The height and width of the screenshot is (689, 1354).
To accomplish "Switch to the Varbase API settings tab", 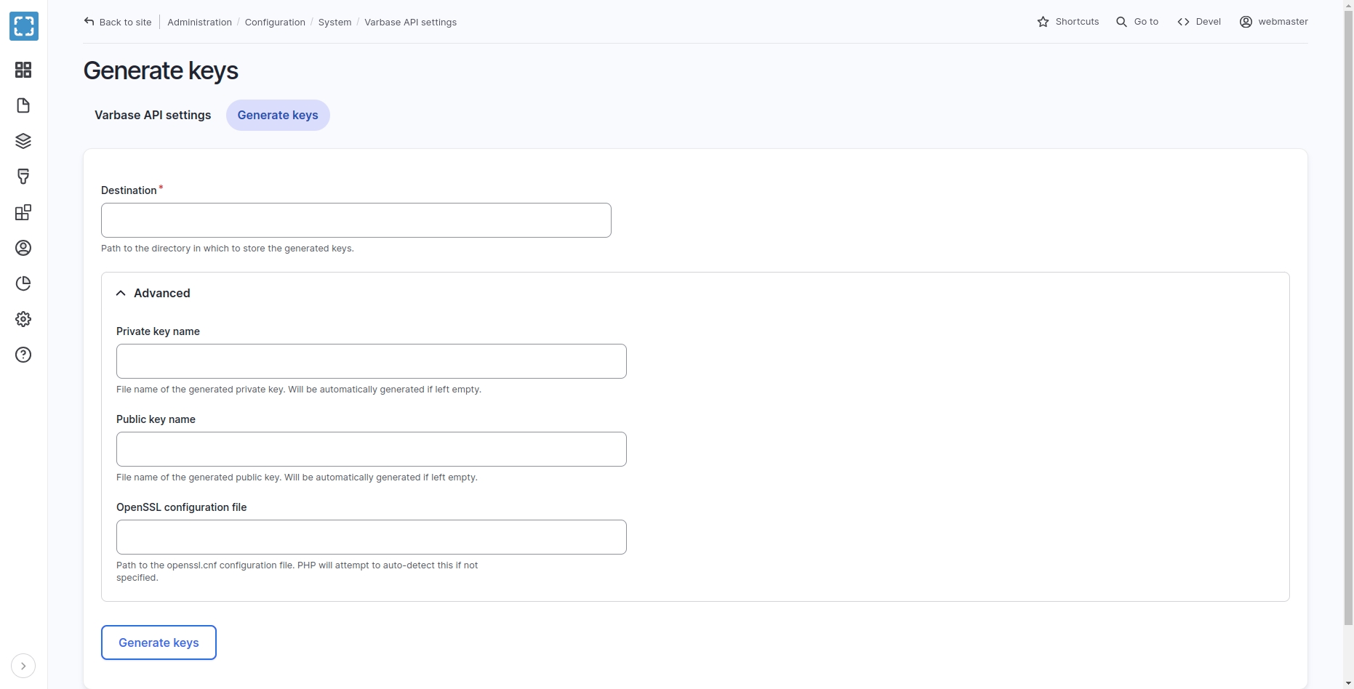I will pos(153,116).
